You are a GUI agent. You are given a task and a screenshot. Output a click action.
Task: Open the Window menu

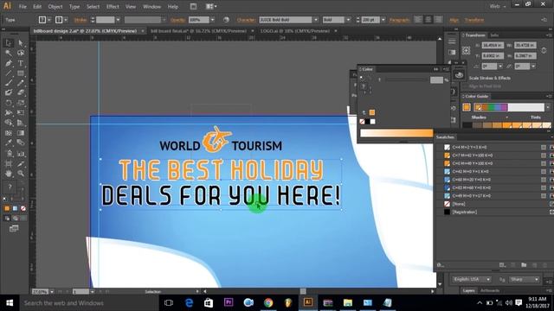point(151,6)
